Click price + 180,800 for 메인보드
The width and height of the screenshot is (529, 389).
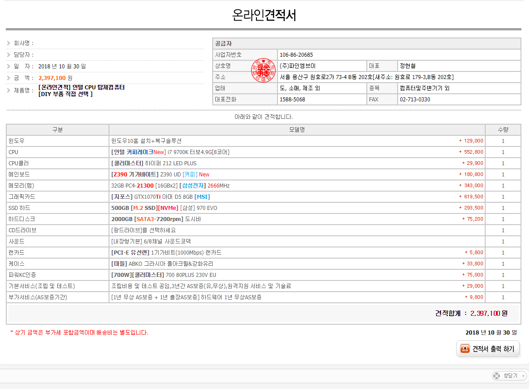[x=471, y=174]
